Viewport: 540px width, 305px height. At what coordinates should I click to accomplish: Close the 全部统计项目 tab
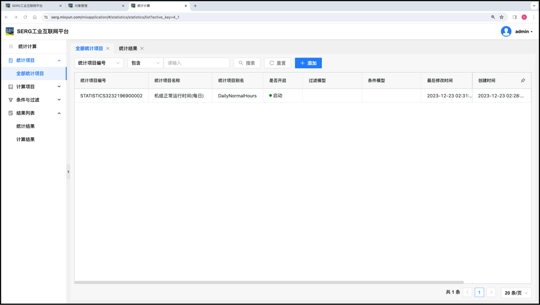tap(108, 49)
